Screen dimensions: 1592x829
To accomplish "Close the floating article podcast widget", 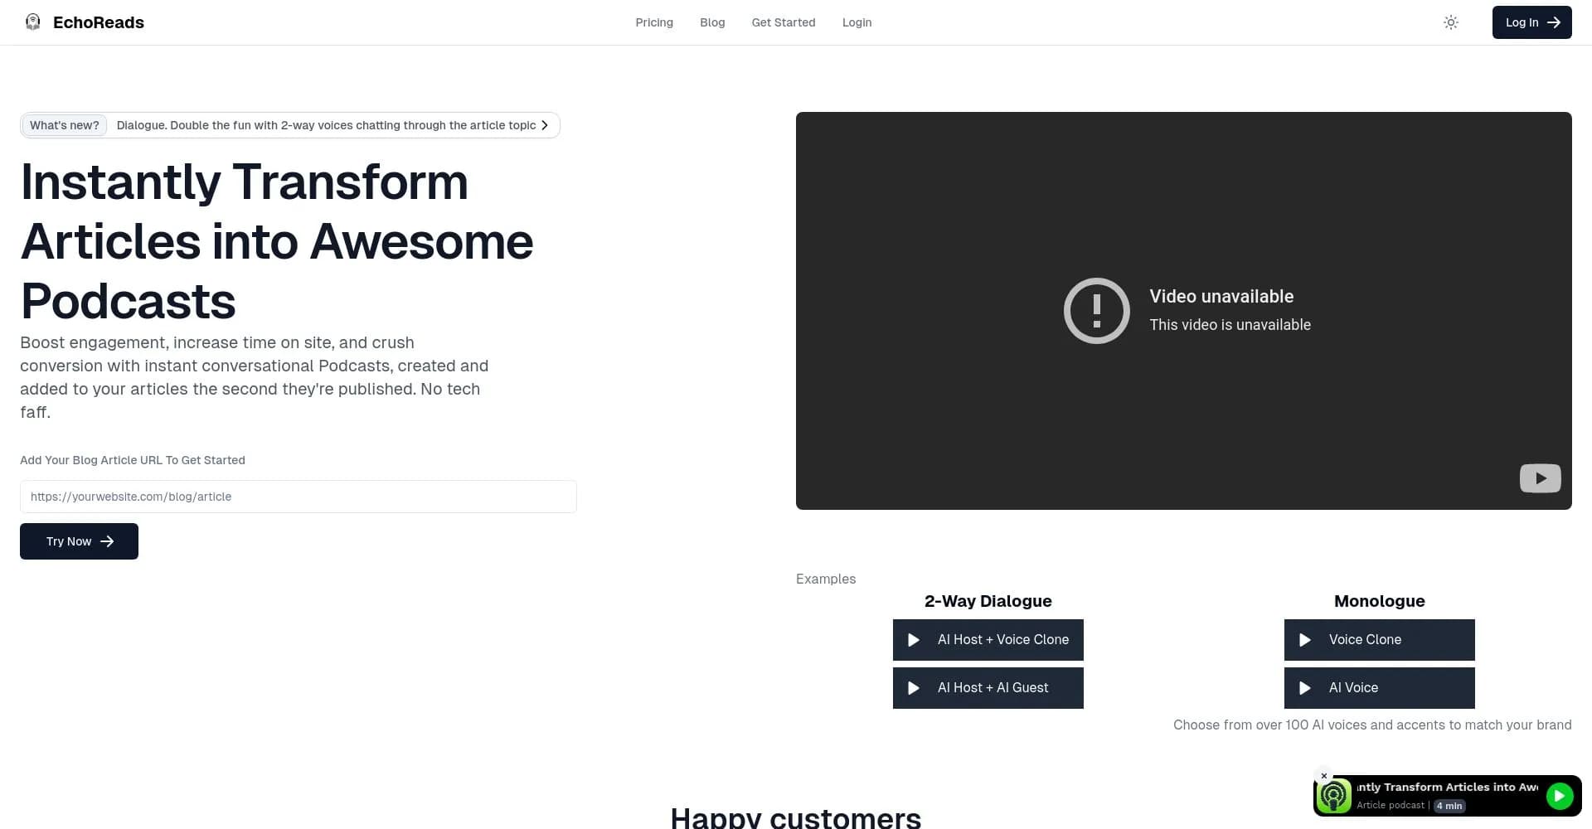I will coord(1324,776).
